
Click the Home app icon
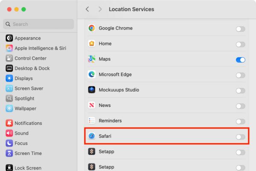[x=92, y=44]
